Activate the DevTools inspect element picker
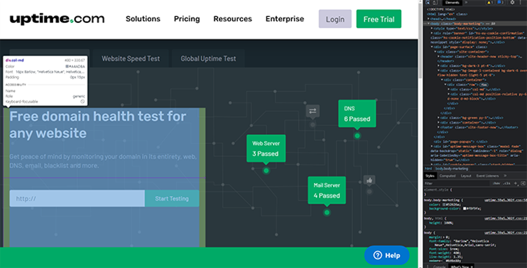The image size is (527, 268). point(427,2)
